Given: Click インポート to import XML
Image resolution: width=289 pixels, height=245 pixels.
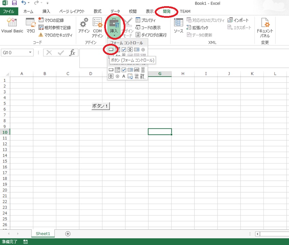Looking at the screenshot, I should pos(238,20).
